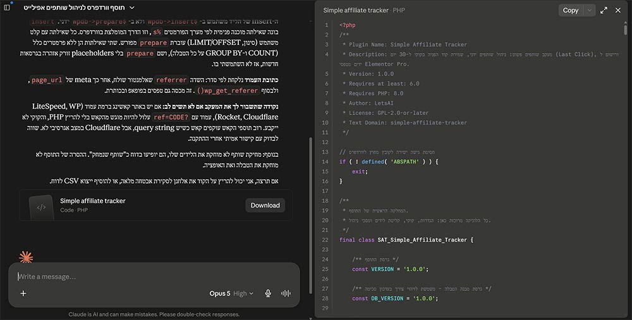Click the wp_get_referer() inline code
The height and width of the screenshot is (320, 632).
point(228,91)
